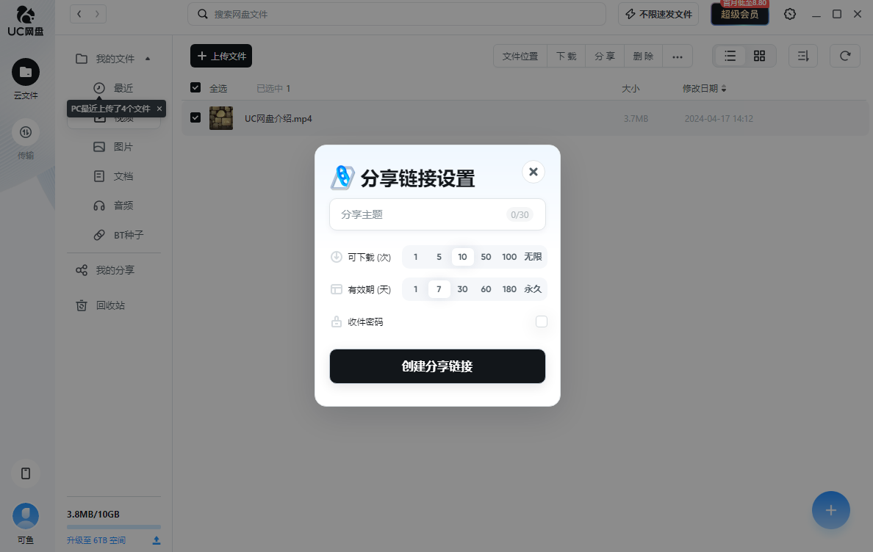873x552 pixels.
Task: Enable the 收件密码 checkbox
Action: pos(541,322)
